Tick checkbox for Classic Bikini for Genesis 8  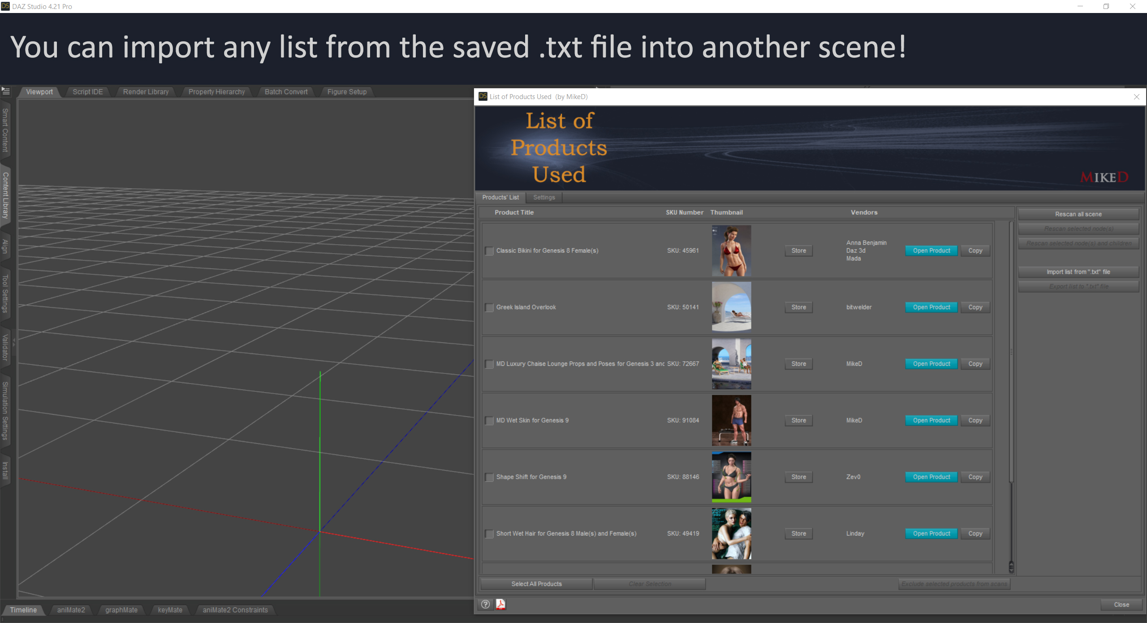point(489,251)
